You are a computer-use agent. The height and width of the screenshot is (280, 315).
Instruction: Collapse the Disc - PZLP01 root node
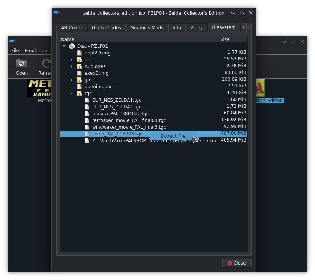64,46
